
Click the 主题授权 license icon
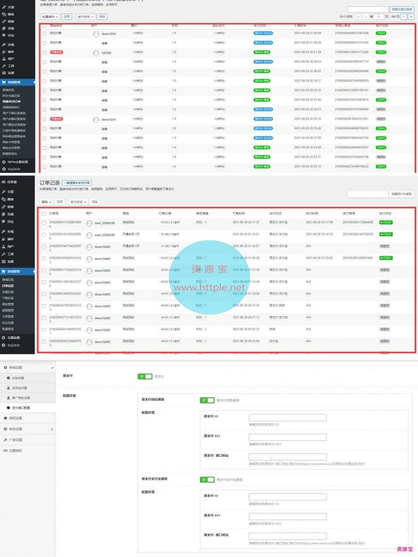pyautogui.click(x=6, y=450)
